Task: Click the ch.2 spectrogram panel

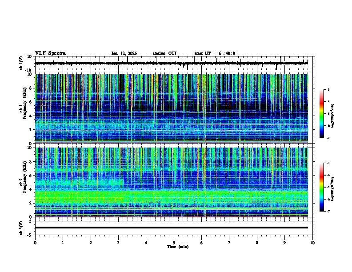Action: pos(174,182)
